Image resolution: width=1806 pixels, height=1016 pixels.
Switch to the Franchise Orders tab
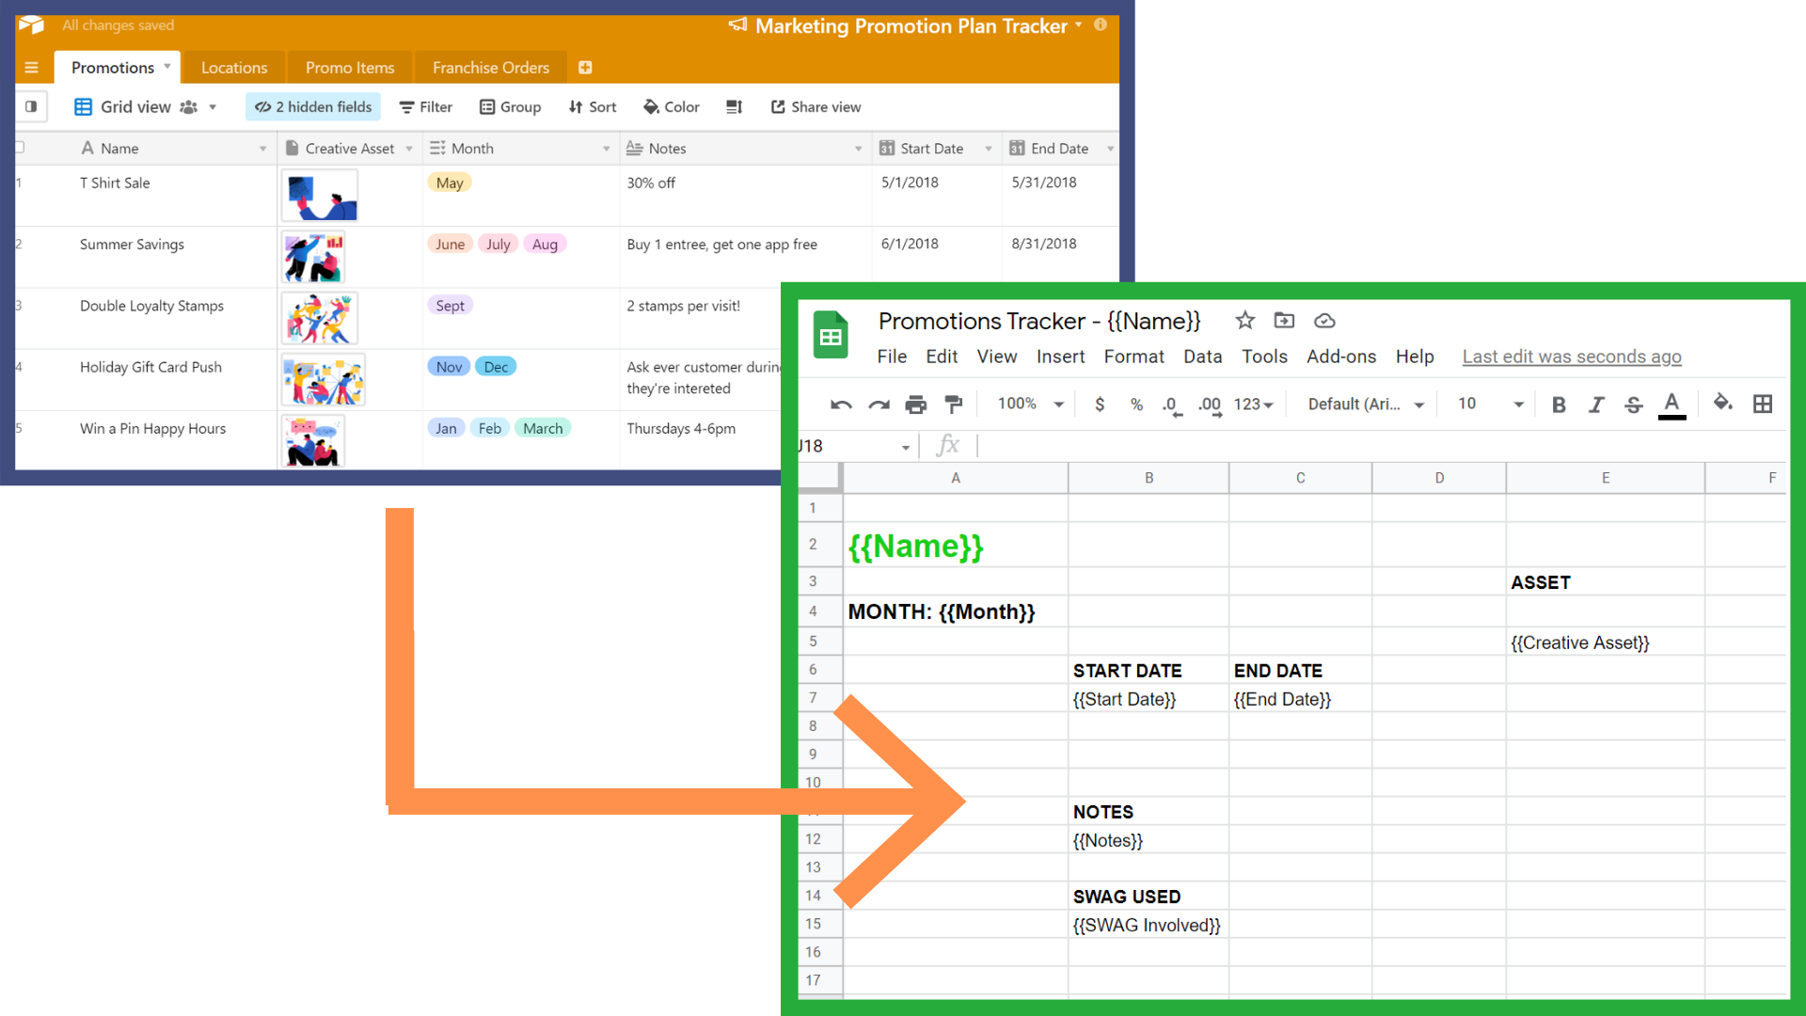(x=490, y=67)
